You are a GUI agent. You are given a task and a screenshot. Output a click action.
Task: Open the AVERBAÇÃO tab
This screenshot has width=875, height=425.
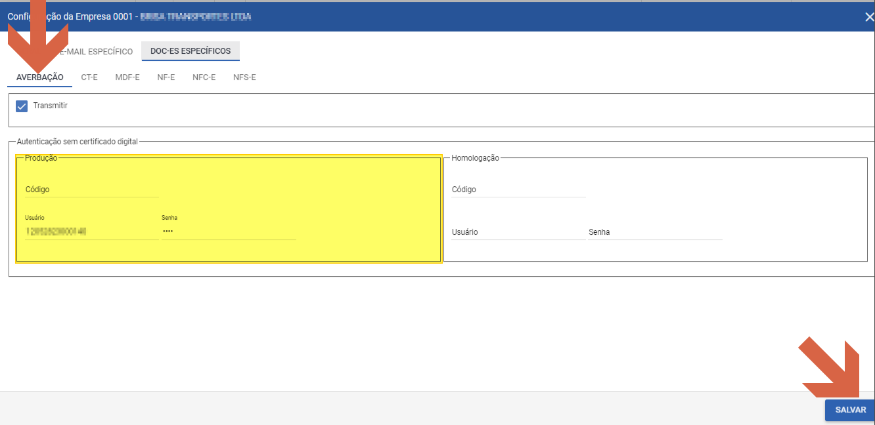[x=39, y=77]
